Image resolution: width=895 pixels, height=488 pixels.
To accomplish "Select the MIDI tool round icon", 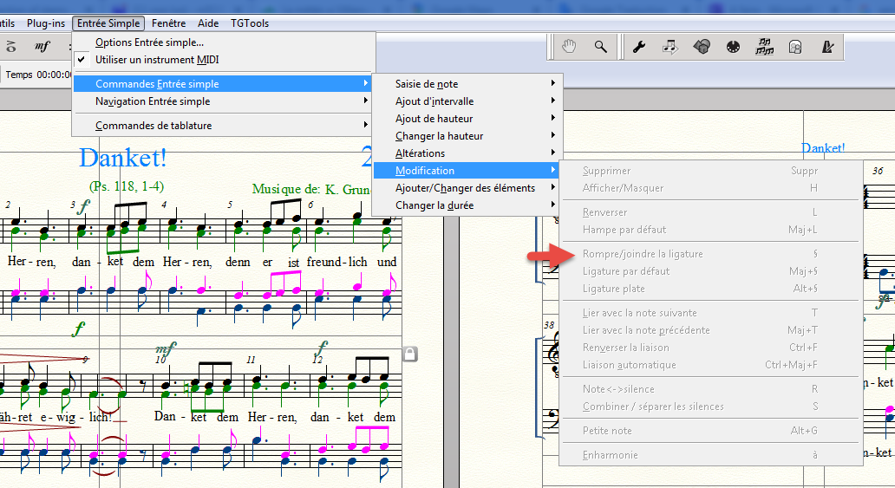I will click(x=733, y=47).
